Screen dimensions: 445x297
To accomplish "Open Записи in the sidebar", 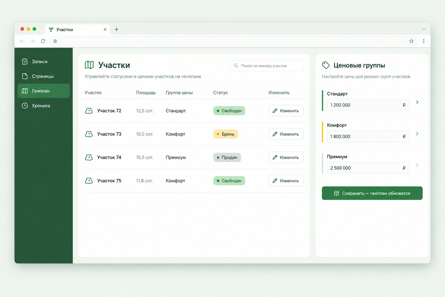I will click(43, 61).
